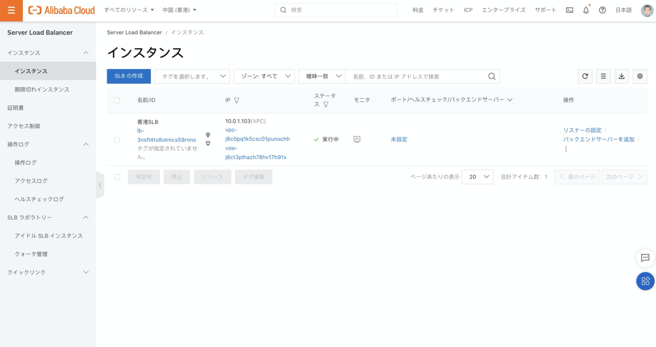Click the refresh icon above the table
The image size is (656, 347).
[x=585, y=77]
